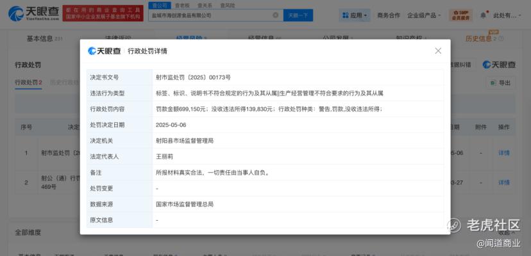This screenshot has width=531, height=256.
Task: Click the 决定书文号 label cell
Action: point(119,77)
